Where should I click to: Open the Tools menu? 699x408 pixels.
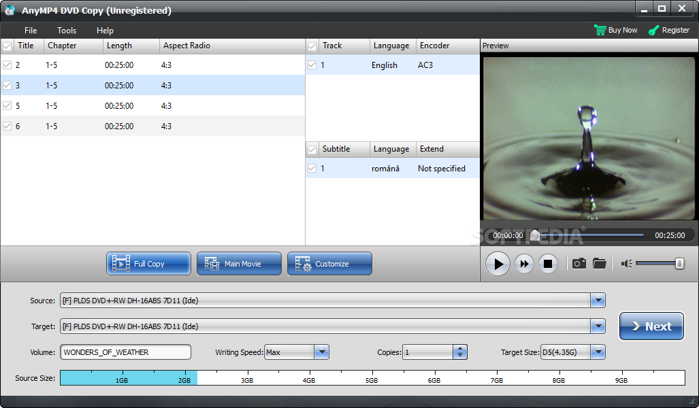click(x=67, y=31)
